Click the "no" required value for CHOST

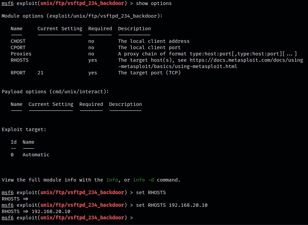91,41
